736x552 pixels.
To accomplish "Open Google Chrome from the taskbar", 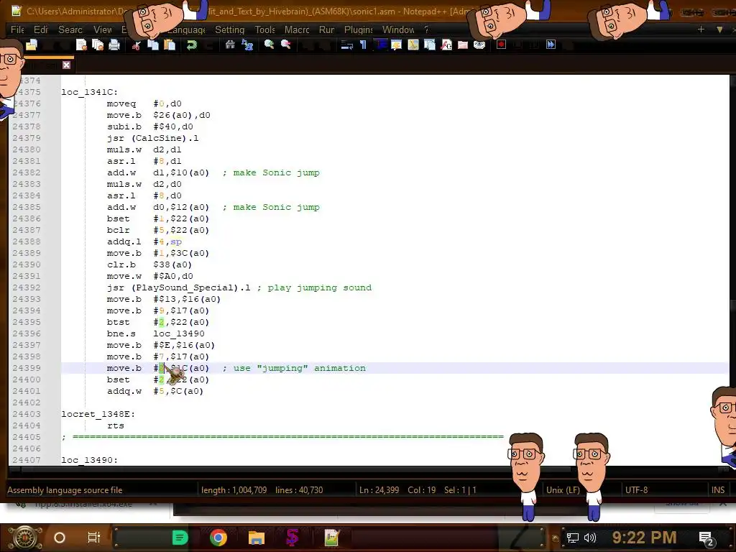I will click(x=218, y=538).
